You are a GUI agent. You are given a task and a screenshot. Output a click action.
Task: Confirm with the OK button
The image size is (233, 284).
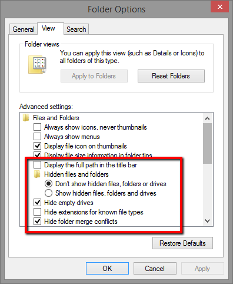click(107, 268)
